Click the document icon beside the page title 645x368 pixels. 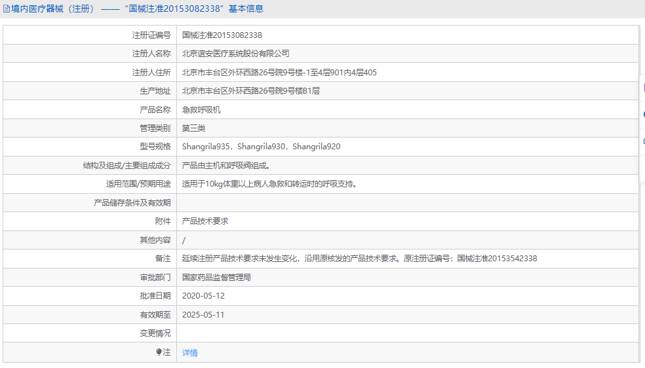(6, 9)
